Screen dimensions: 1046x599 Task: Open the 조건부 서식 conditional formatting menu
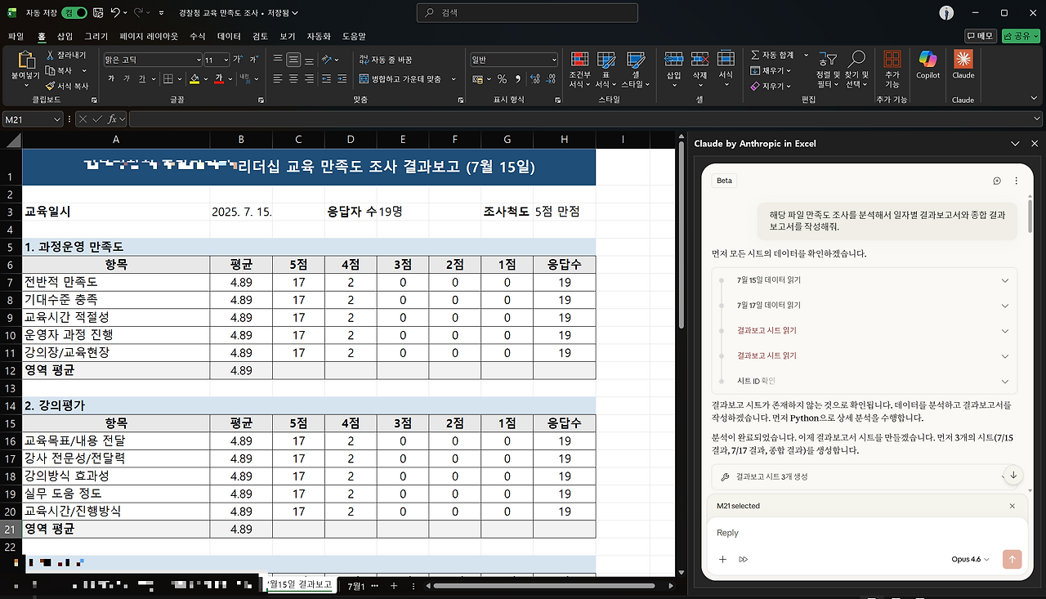579,69
